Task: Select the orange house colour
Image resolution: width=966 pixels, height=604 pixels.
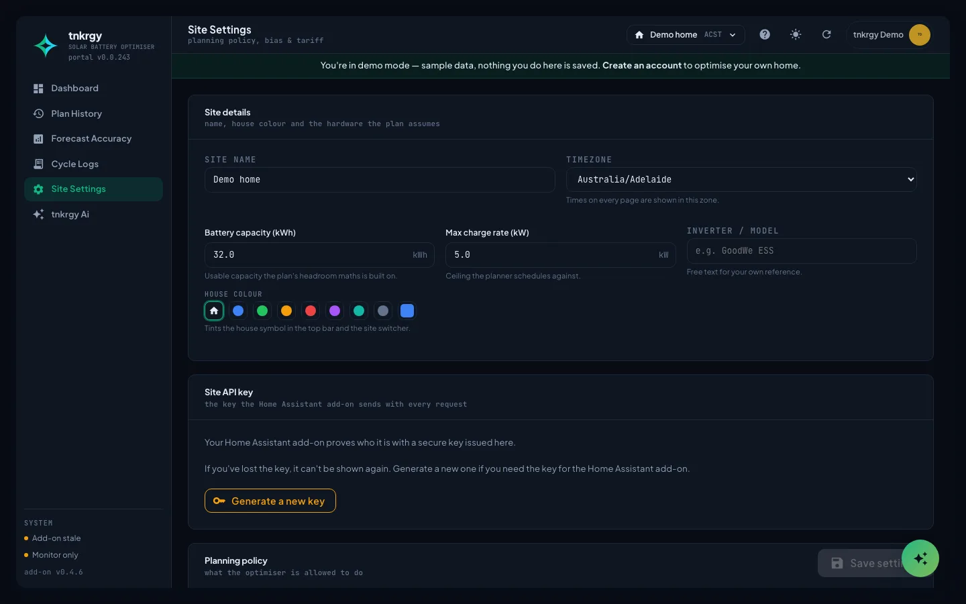Action: tap(286, 311)
